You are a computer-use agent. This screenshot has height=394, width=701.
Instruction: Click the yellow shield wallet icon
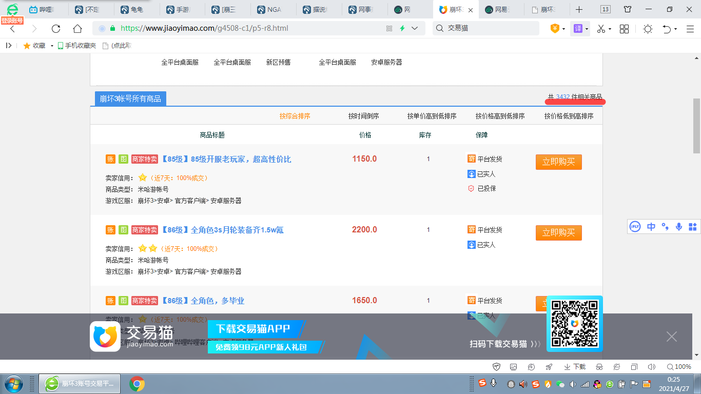[555, 29]
